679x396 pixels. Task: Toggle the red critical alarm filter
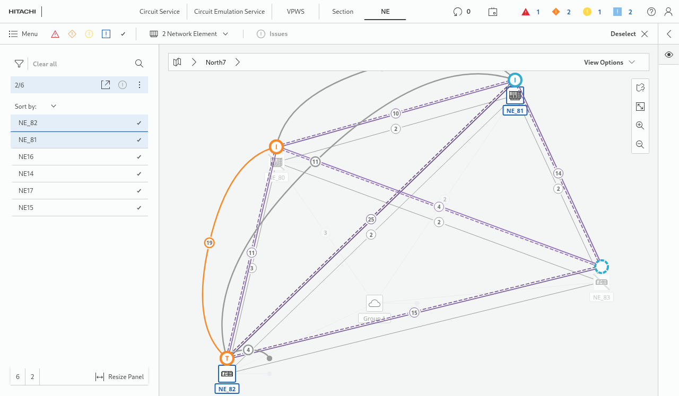tap(55, 34)
